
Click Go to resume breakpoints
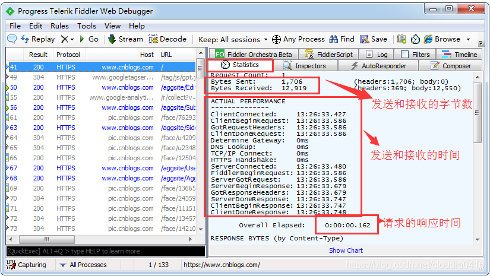pos(89,39)
